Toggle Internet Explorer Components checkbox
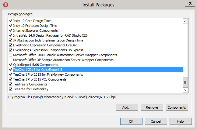Viewport: 197px width, 130px height. coord(11,30)
